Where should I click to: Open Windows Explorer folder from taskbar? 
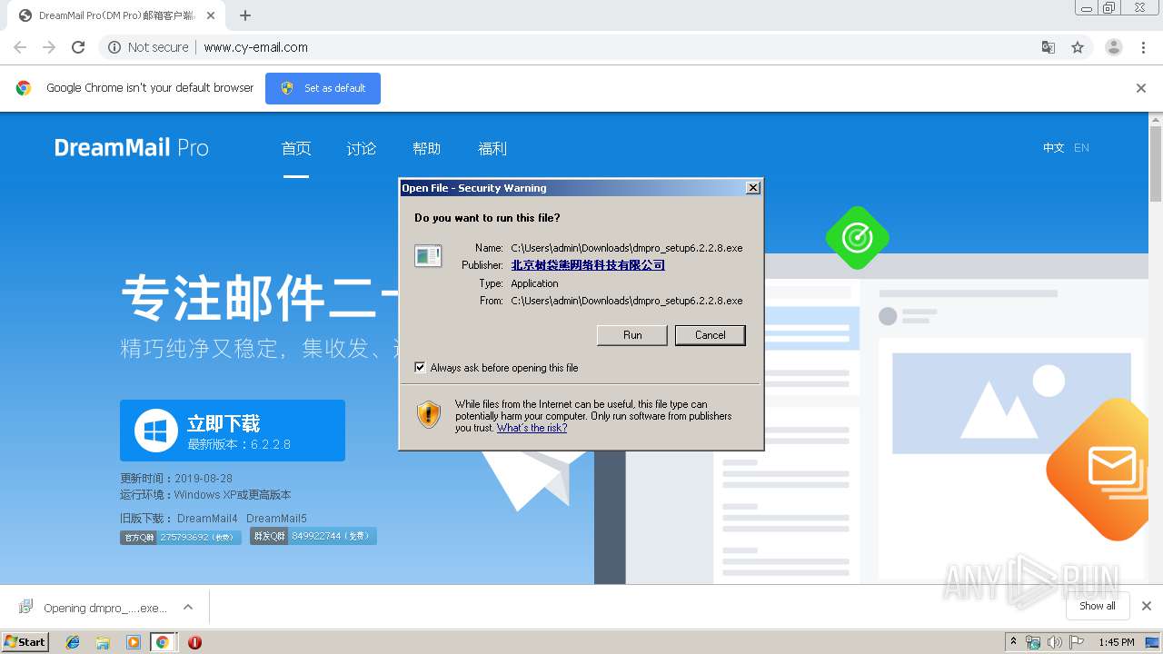[103, 642]
